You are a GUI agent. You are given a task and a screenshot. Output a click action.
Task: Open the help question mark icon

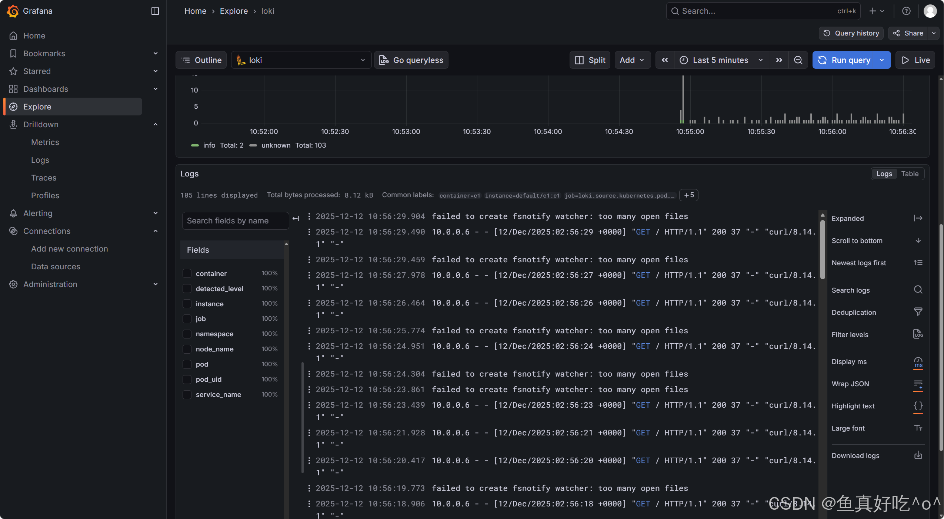tap(906, 11)
